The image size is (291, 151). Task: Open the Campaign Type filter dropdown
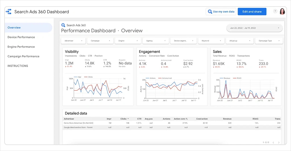tap(269, 41)
